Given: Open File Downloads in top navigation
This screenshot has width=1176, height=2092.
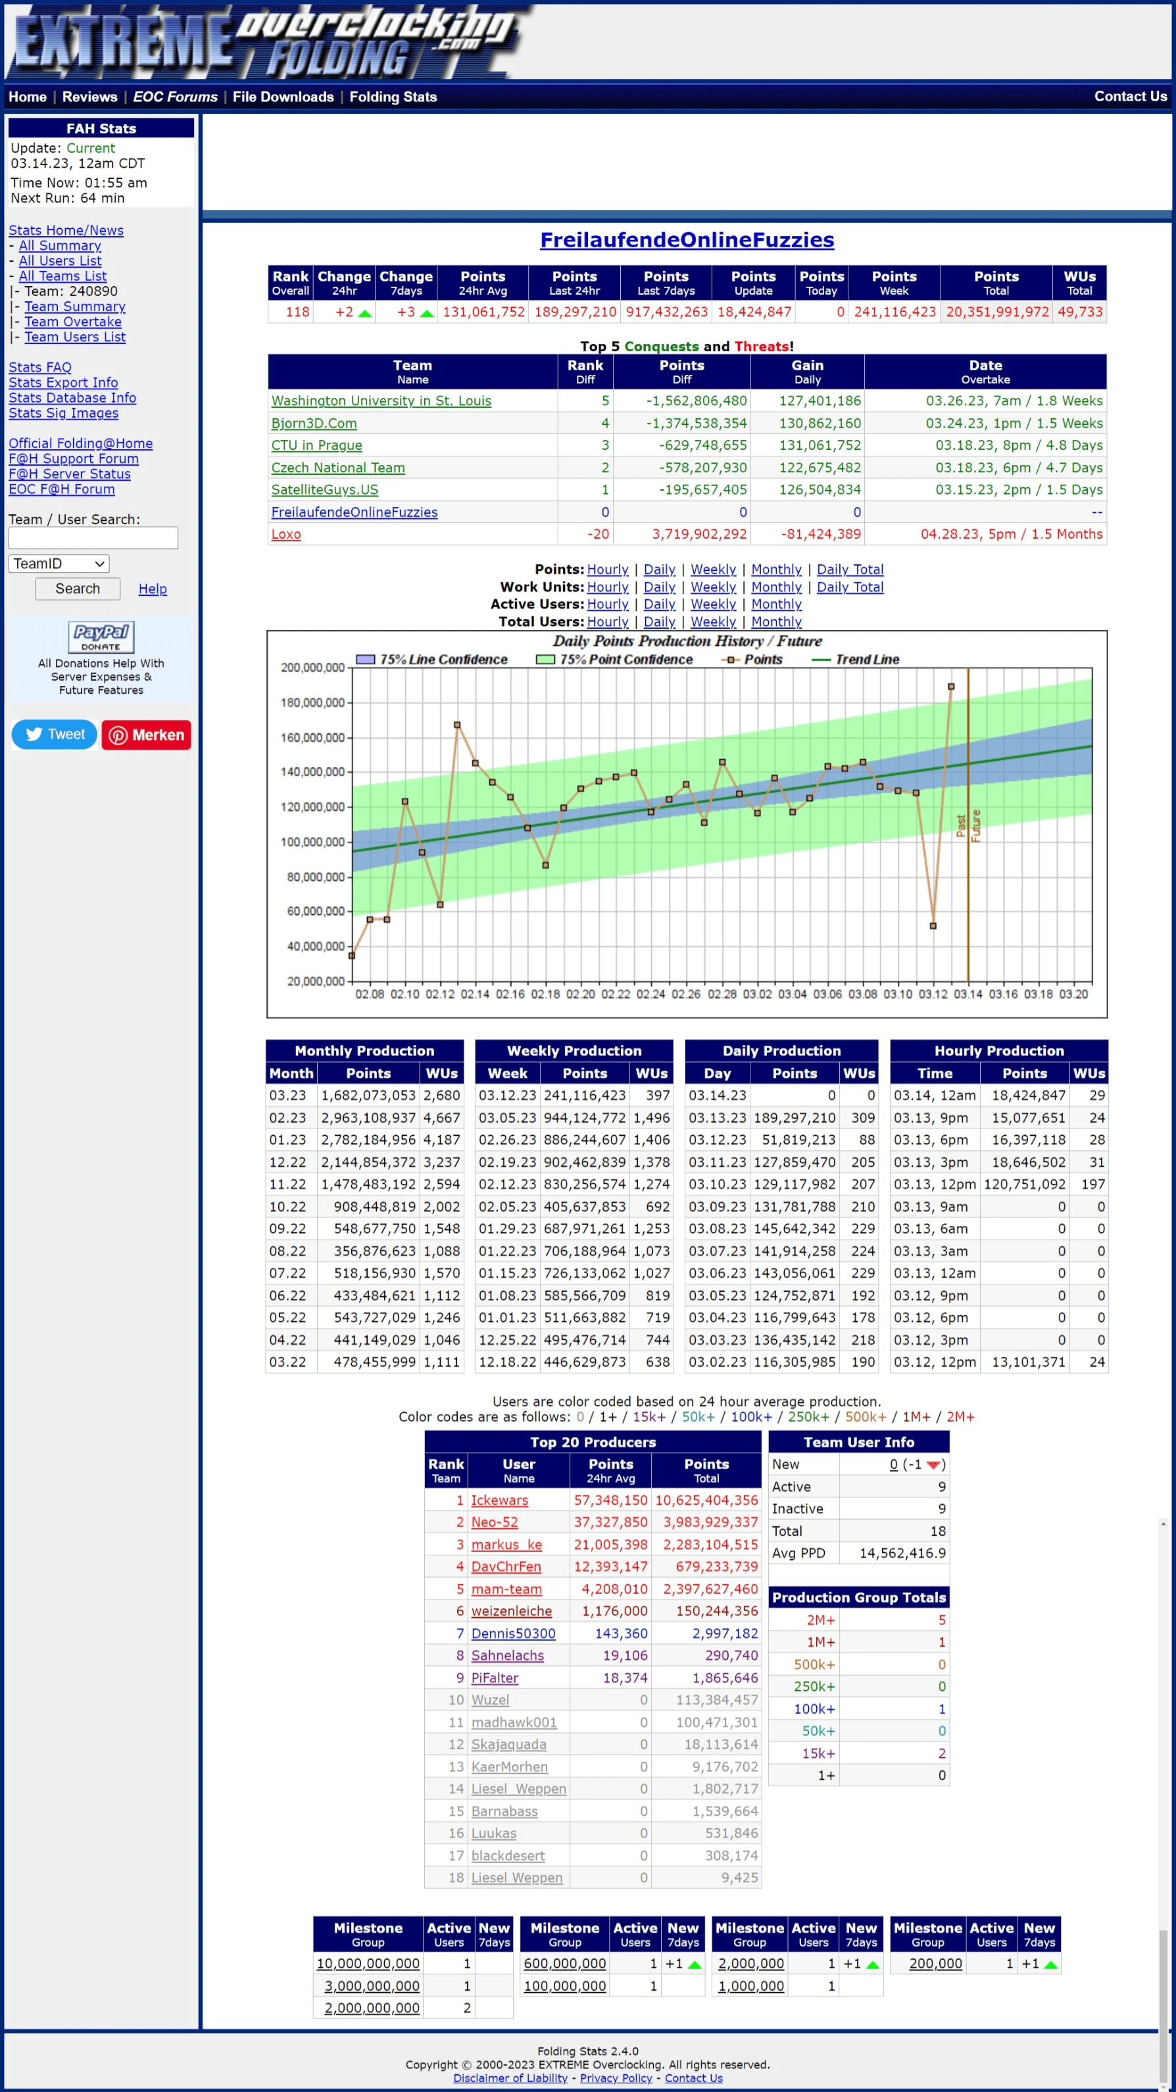Looking at the screenshot, I should pos(283,97).
